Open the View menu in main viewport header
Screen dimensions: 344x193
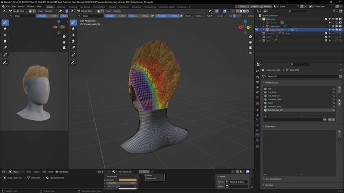109,11
